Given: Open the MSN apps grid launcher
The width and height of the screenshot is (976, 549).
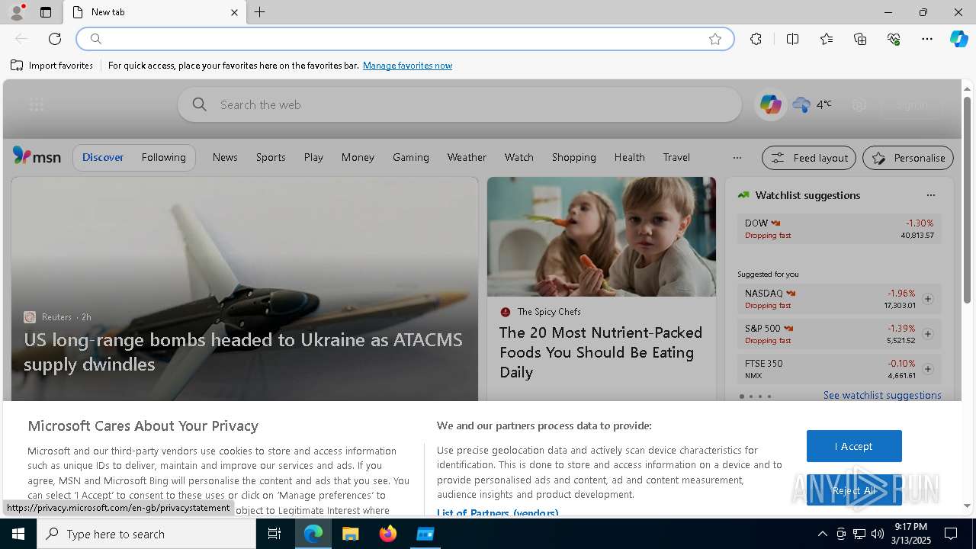Looking at the screenshot, I should 36,105.
